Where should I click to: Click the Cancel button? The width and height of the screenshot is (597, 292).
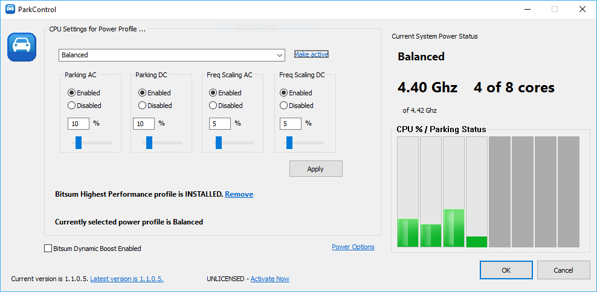(564, 270)
